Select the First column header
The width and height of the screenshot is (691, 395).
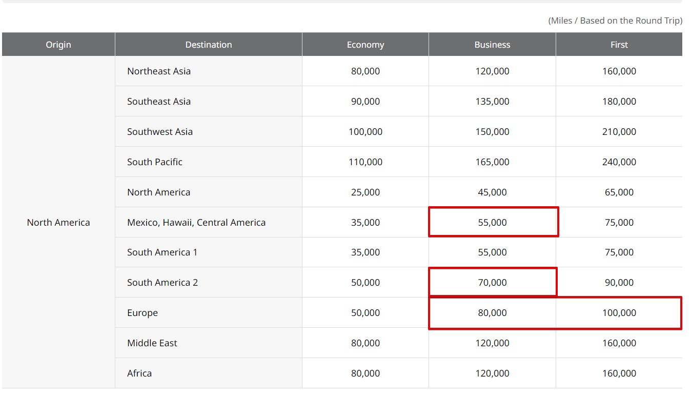pos(618,44)
